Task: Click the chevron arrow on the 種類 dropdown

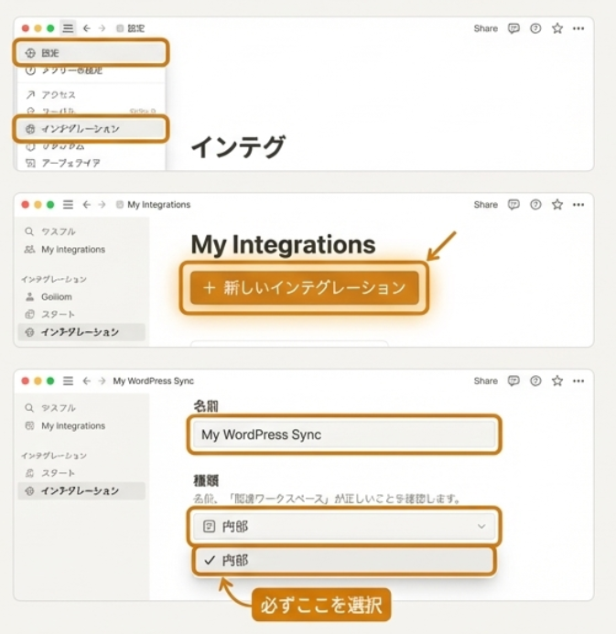Action: tap(481, 526)
